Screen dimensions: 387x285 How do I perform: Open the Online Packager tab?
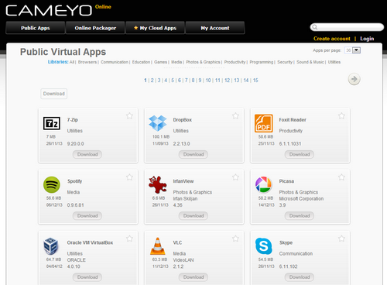pyautogui.click(x=95, y=28)
